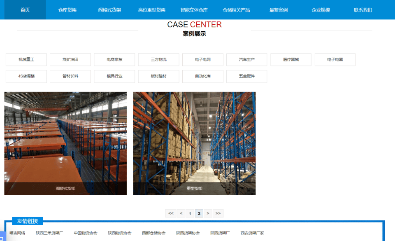Skip to last page with >> button
The width and height of the screenshot is (395, 241).
[218, 213]
